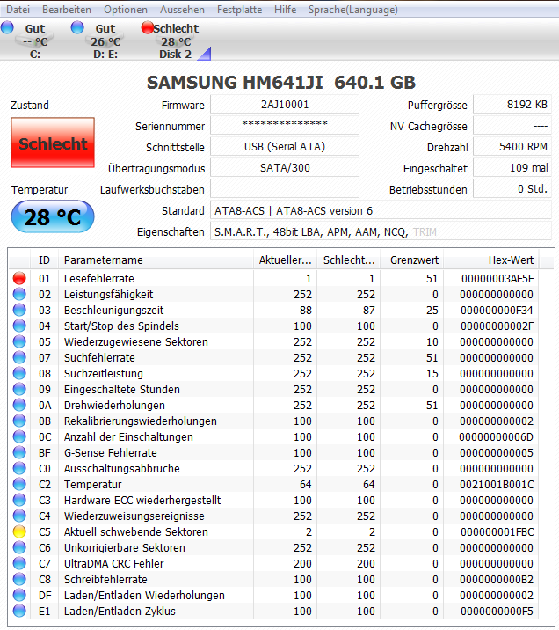Click the status icon for Temperatur attribute C2

[19, 484]
